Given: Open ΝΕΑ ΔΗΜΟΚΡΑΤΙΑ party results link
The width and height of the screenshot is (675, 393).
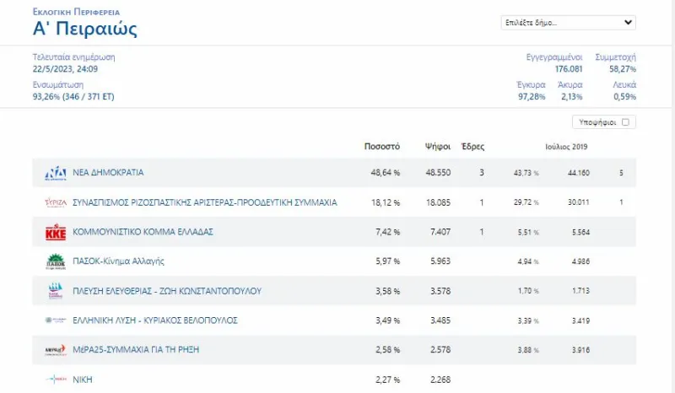Looking at the screenshot, I should click(x=108, y=173).
